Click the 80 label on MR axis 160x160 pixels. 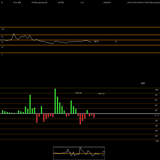(x=156, y=95)
